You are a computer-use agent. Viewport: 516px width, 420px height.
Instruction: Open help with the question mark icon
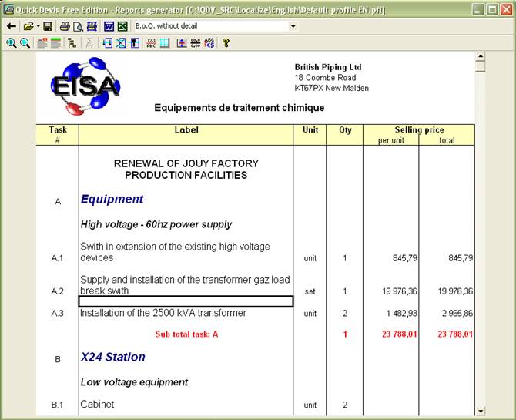(226, 43)
